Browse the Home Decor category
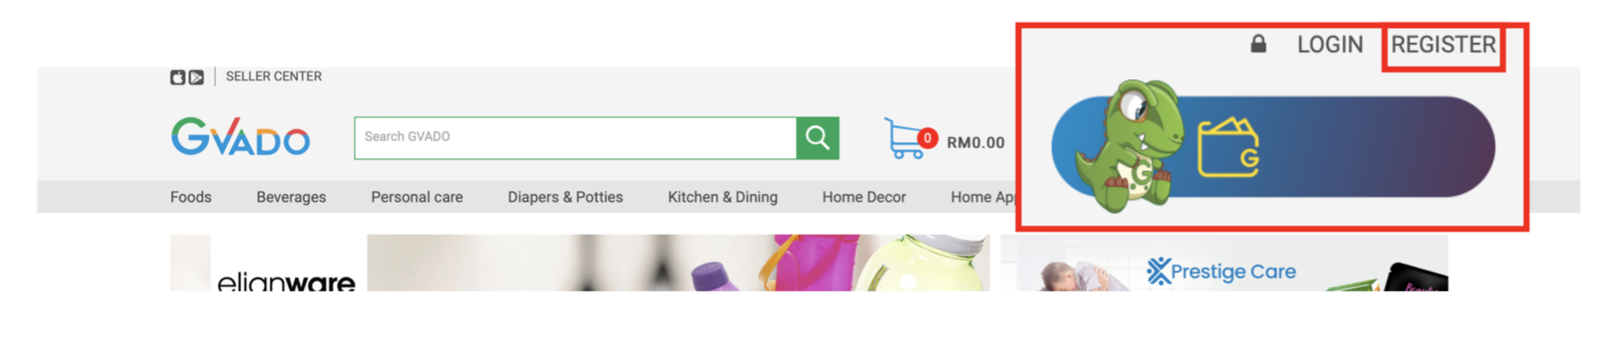Viewport: 1603px width, 347px height. [x=864, y=197]
